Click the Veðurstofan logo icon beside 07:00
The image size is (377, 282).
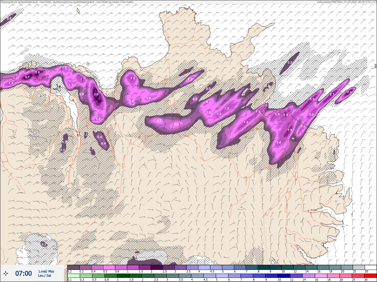coord(6,273)
